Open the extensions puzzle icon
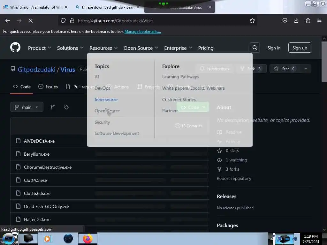Image resolution: width=327 pixels, height=245 pixels. click(308, 20)
